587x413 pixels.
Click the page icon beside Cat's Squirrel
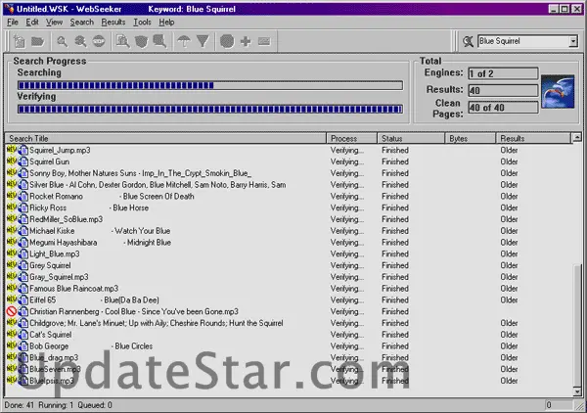click(x=23, y=335)
